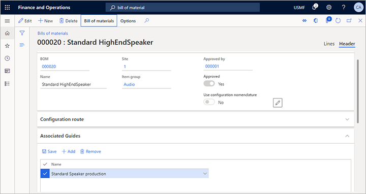Screen dimensions: 366x194
Task: Follow the Bills of materials breadcrumb link
Action: click(x=52, y=34)
